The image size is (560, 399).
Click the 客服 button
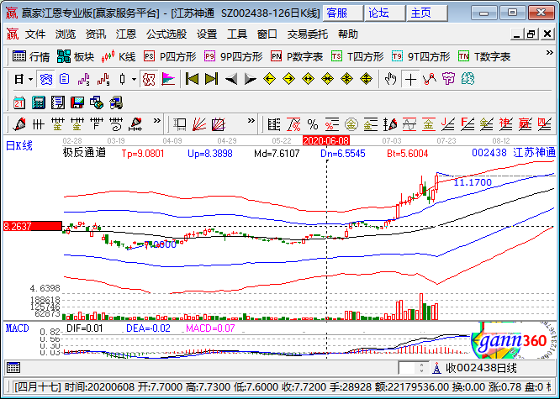[343, 13]
